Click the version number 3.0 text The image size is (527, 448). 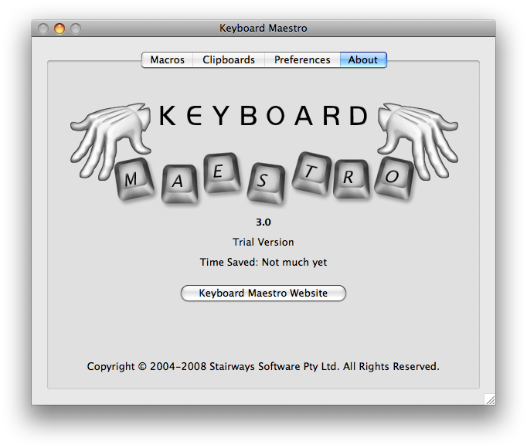(263, 222)
